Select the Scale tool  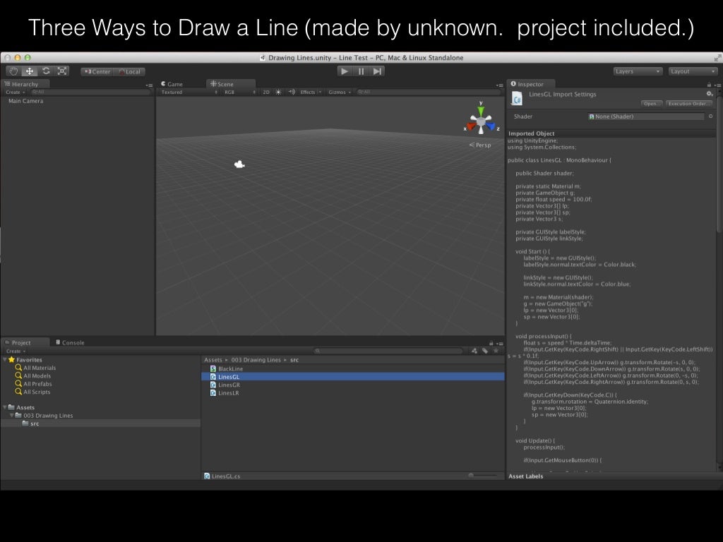[62, 71]
